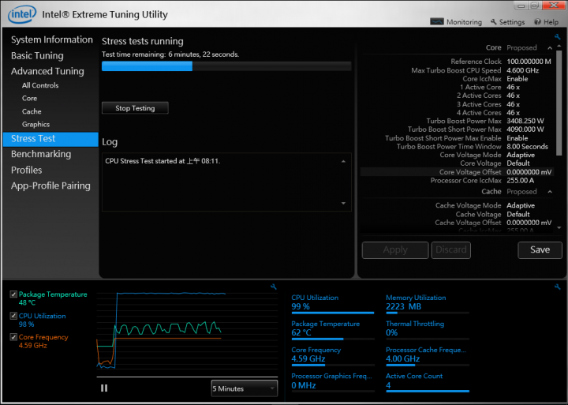The height and width of the screenshot is (405, 568).
Task: Click Turbo Boost Short Power Max 4090.000 W
Action: point(525,129)
